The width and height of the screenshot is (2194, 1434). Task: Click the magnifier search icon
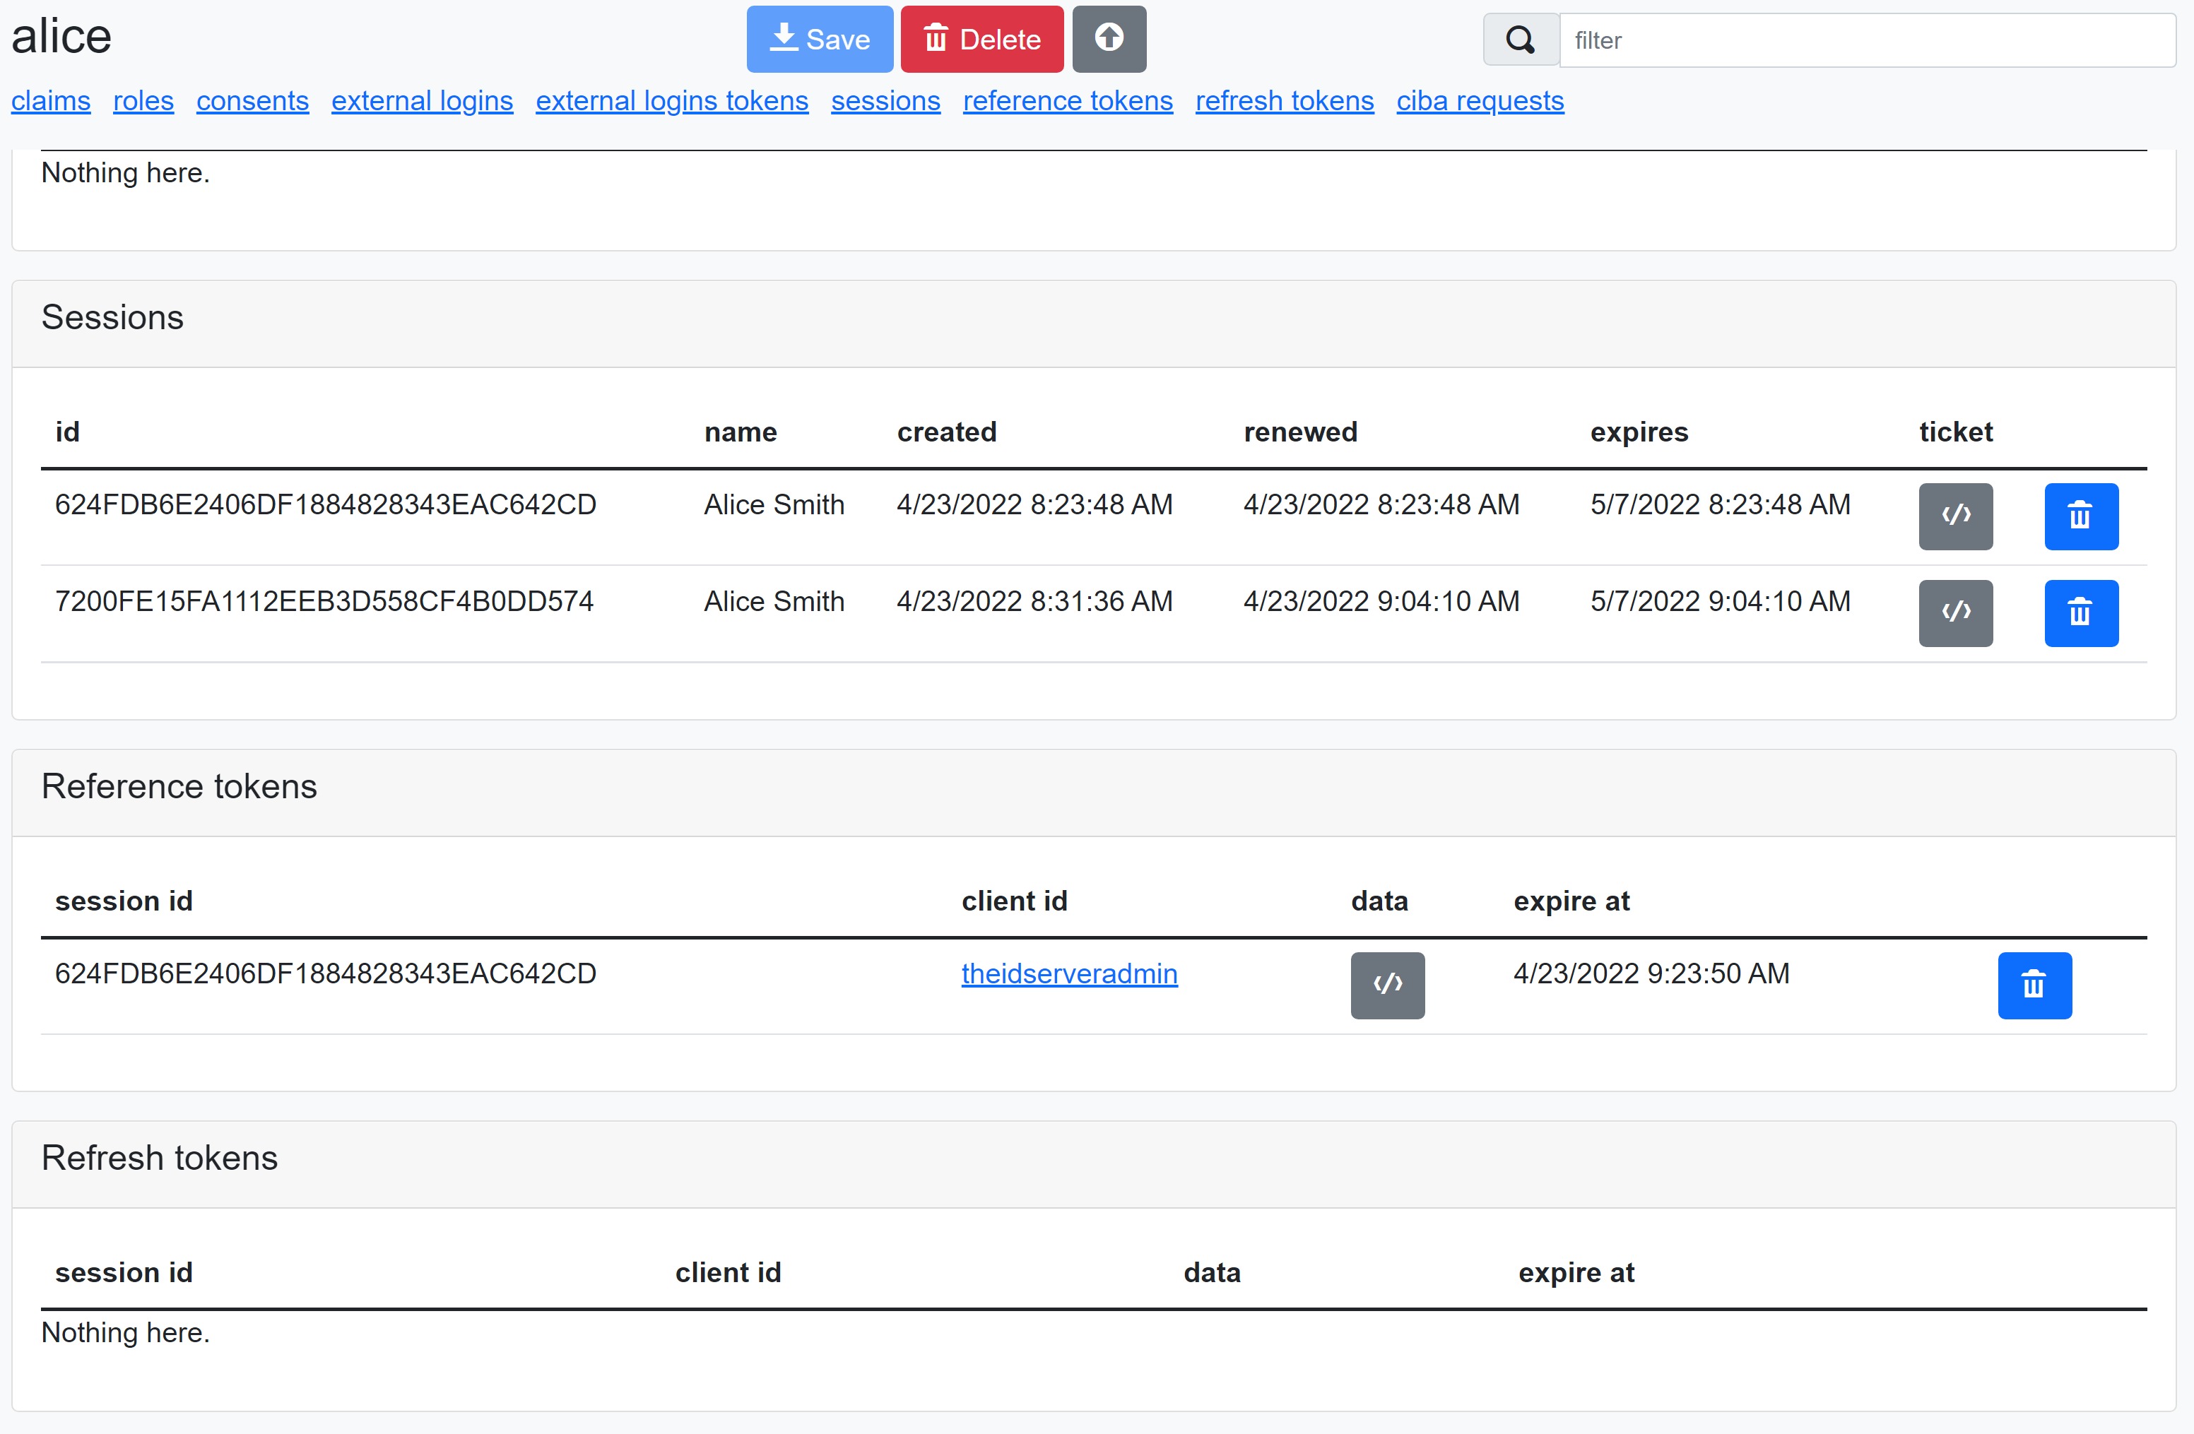[x=1520, y=40]
